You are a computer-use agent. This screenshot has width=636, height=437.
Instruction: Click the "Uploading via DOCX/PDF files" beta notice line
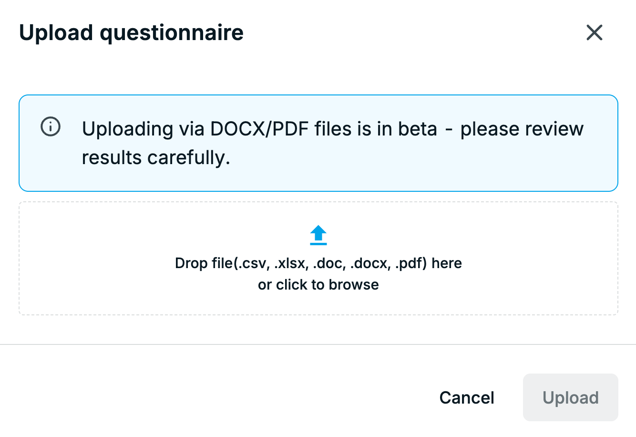tap(333, 129)
